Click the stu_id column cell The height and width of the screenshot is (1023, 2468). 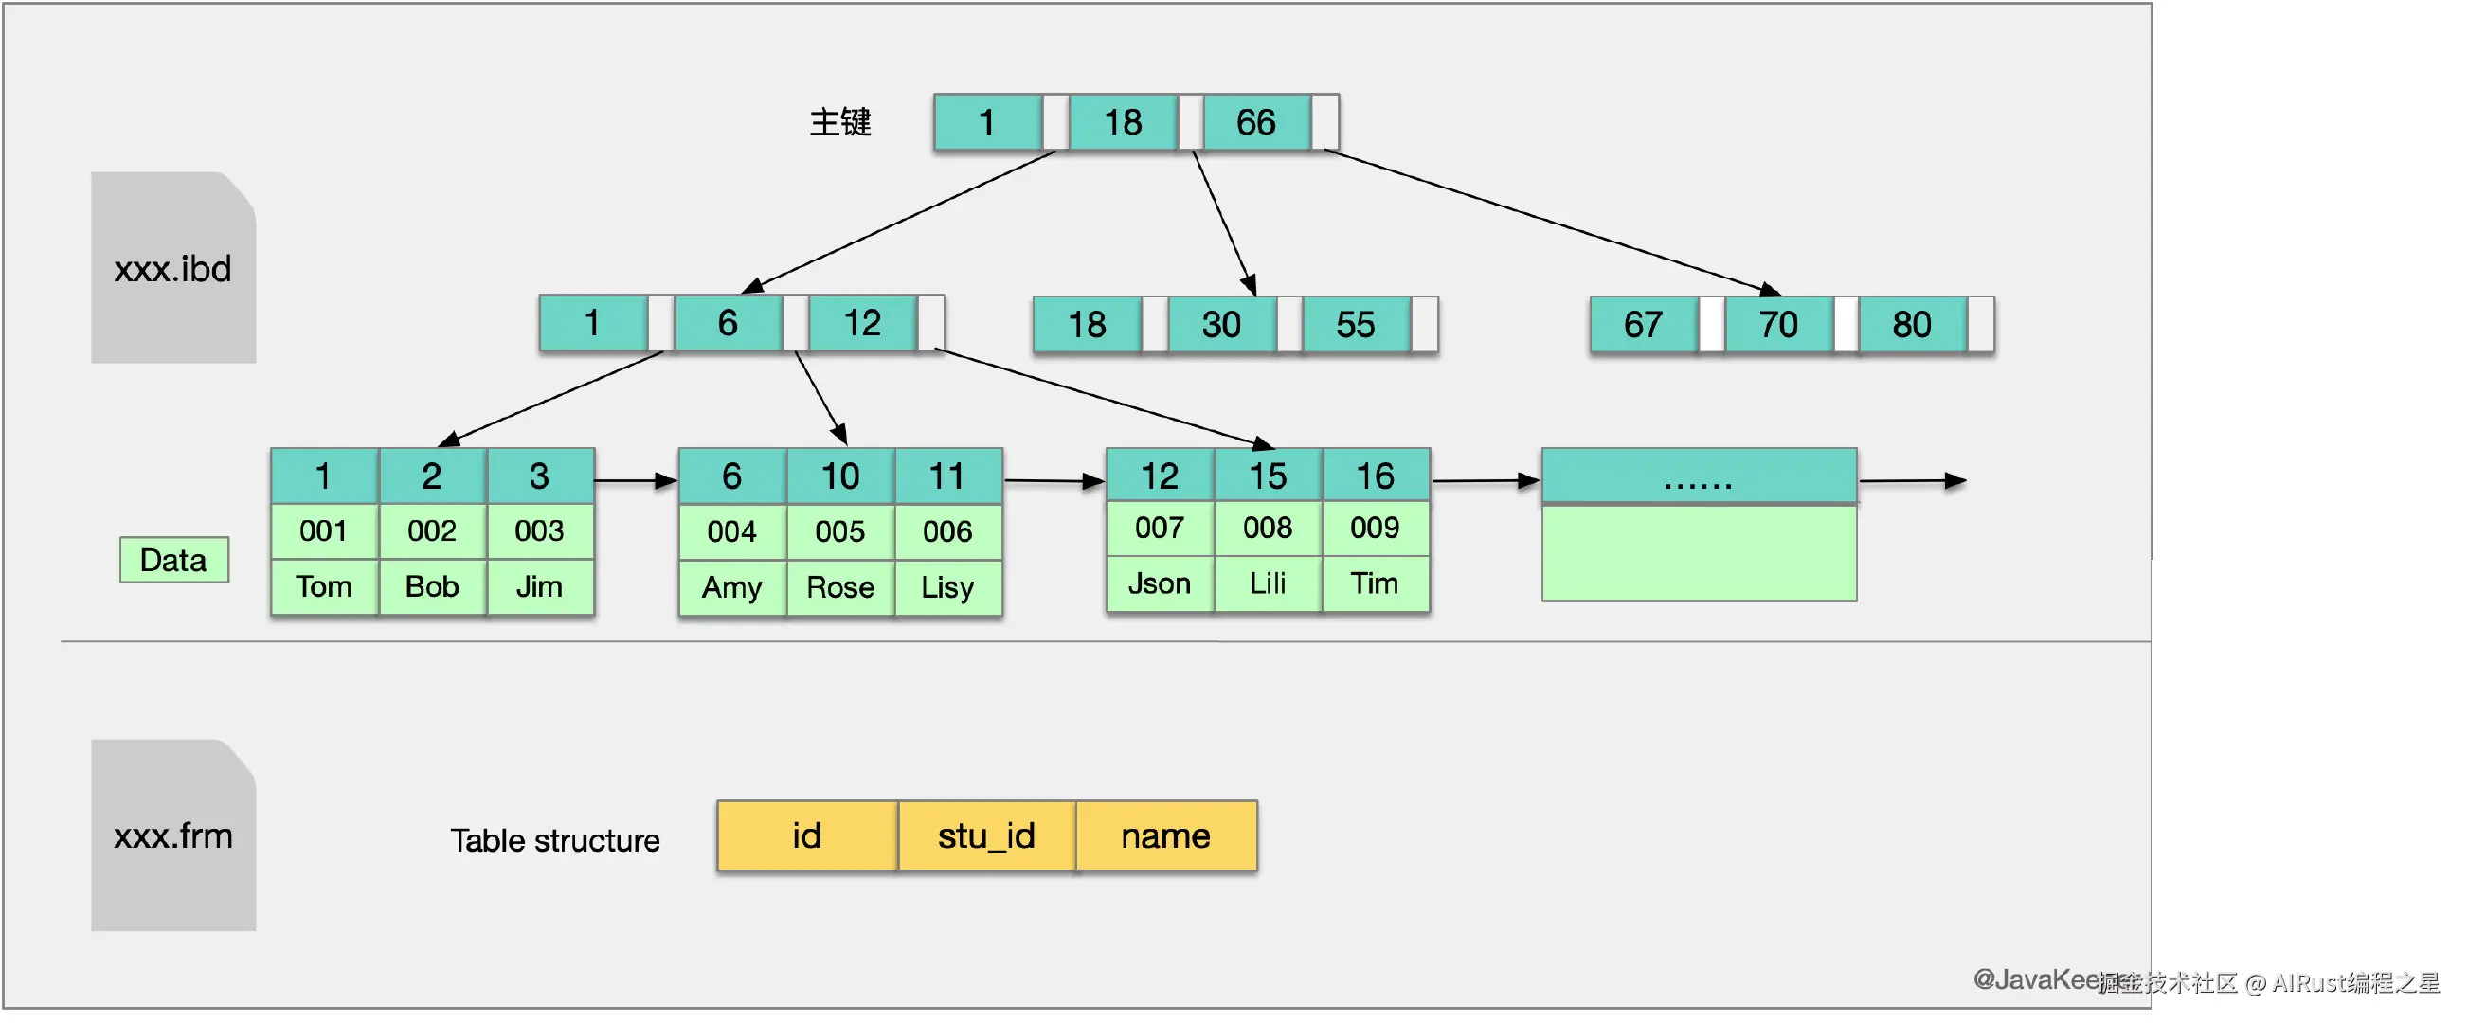(x=987, y=836)
